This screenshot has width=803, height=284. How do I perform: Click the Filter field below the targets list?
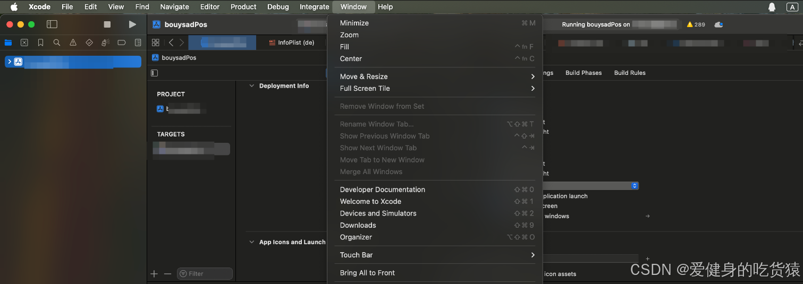point(205,274)
